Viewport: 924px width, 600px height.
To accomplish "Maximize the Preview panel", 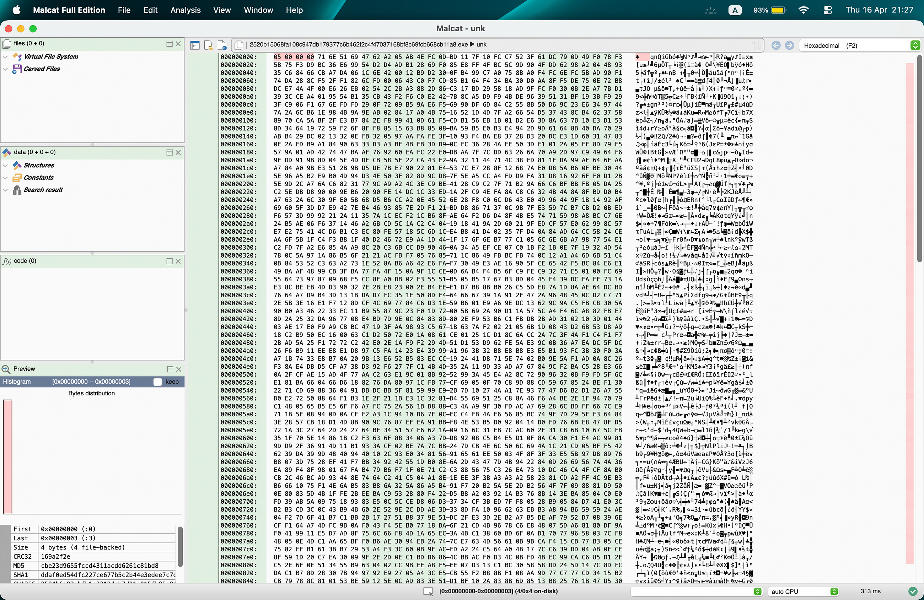I will (170, 369).
